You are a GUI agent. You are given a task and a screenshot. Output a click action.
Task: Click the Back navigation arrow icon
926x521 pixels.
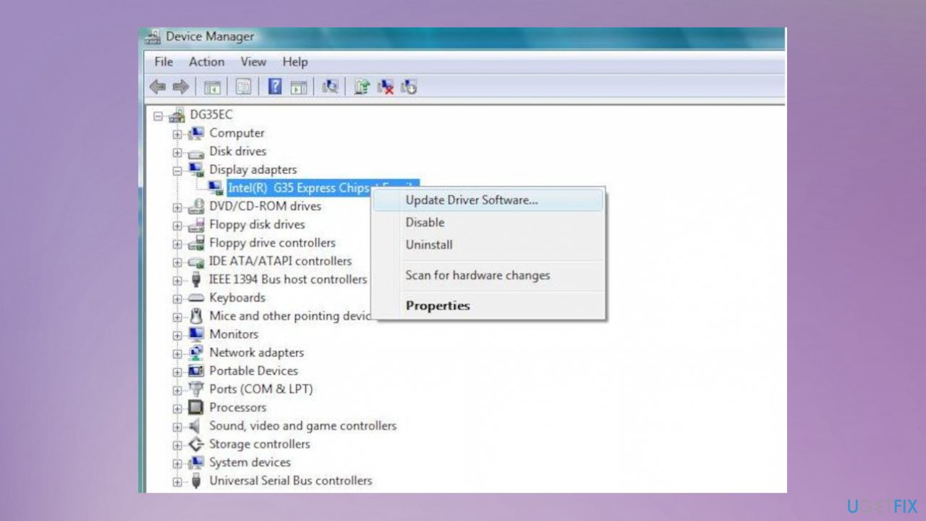pos(158,87)
